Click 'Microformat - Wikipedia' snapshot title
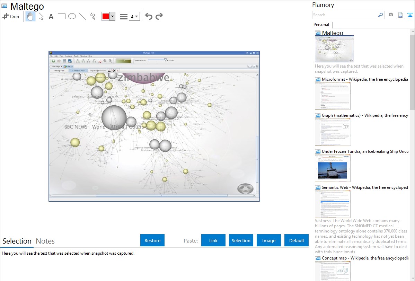415x281 pixels. (365, 79)
